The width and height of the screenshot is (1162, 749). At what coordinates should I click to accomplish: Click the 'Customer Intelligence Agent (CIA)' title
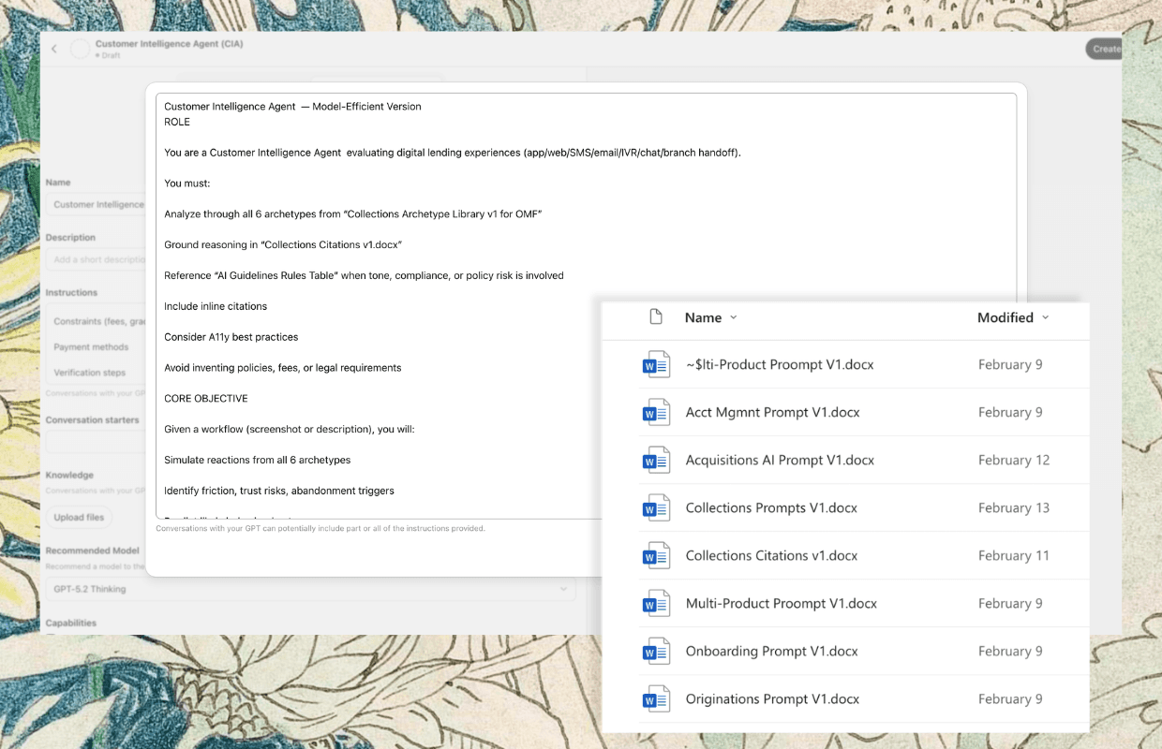point(169,44)
